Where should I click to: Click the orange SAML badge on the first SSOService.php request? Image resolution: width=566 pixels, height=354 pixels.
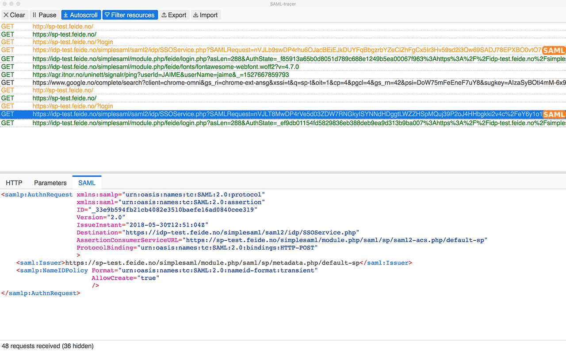click(554, 50)
